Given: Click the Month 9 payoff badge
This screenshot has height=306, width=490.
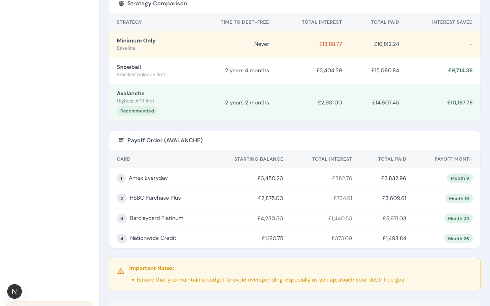Looking at the screenshot, I should pyautogui.click(x=460, y=178).
